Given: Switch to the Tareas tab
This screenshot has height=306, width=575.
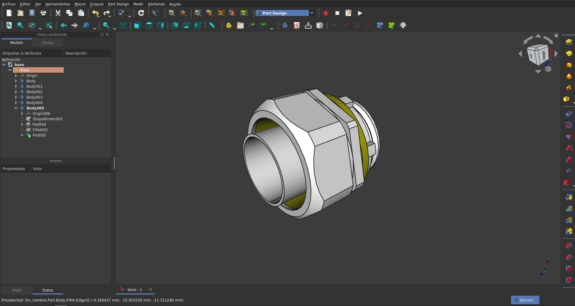Looking at the screenshot, I should click(x=48, y=43).
